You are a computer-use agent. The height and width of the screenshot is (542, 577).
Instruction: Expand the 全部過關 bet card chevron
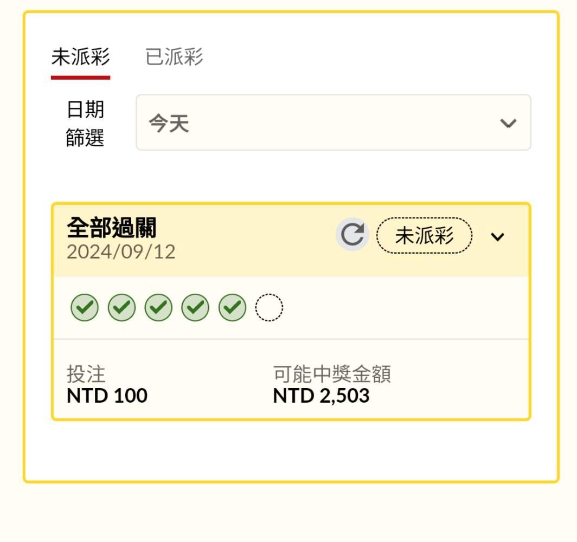click(x=497, y=237)
